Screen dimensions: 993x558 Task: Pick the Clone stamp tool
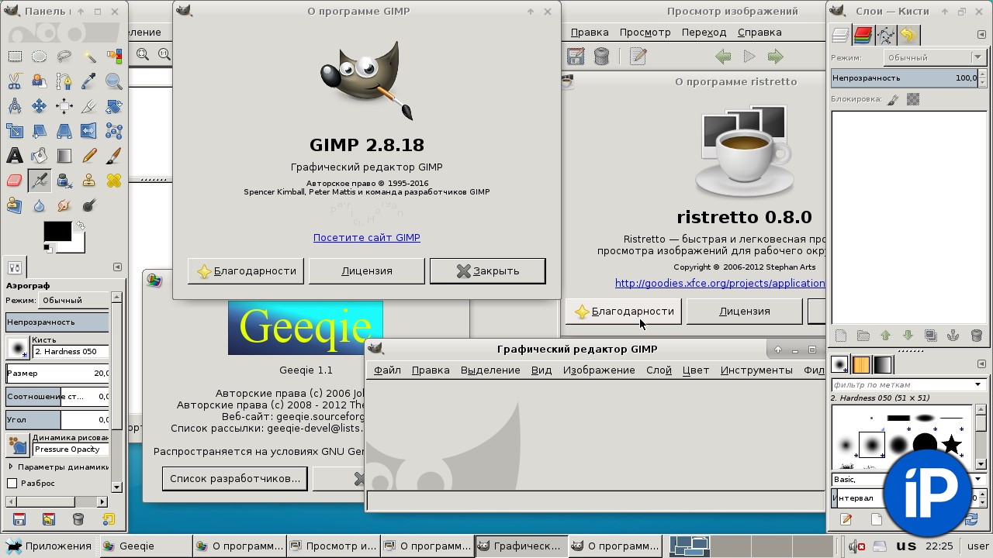88,181
